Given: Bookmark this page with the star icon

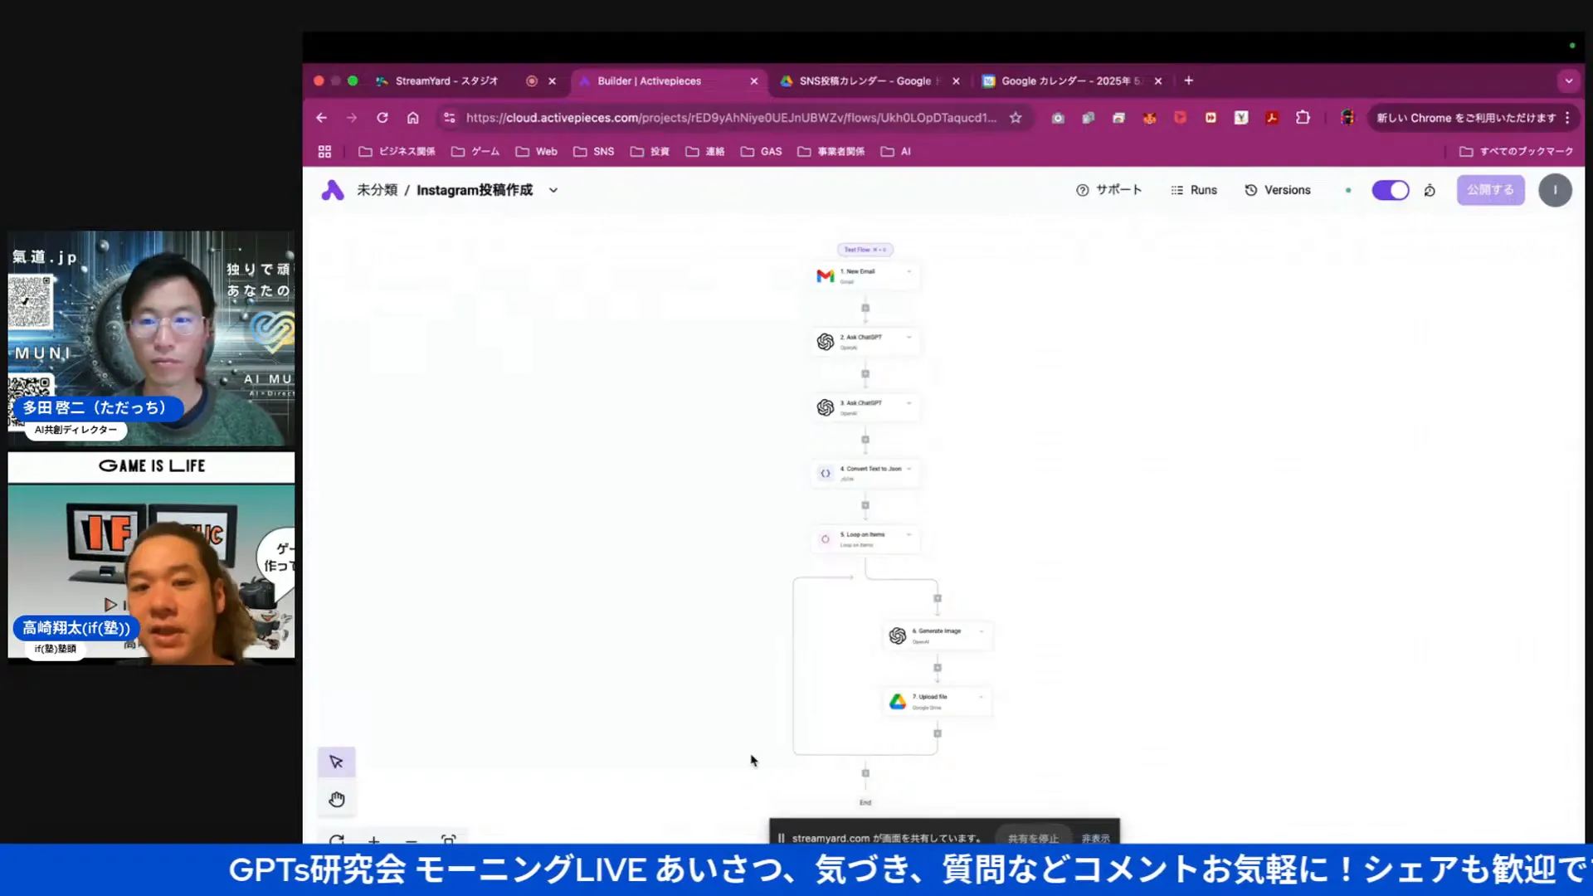Looking at the screenshot, I should tap(1016, 118).
